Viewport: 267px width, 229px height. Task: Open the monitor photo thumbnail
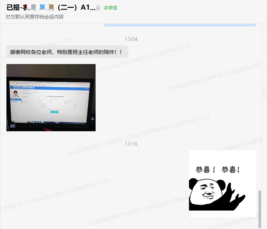51,97
